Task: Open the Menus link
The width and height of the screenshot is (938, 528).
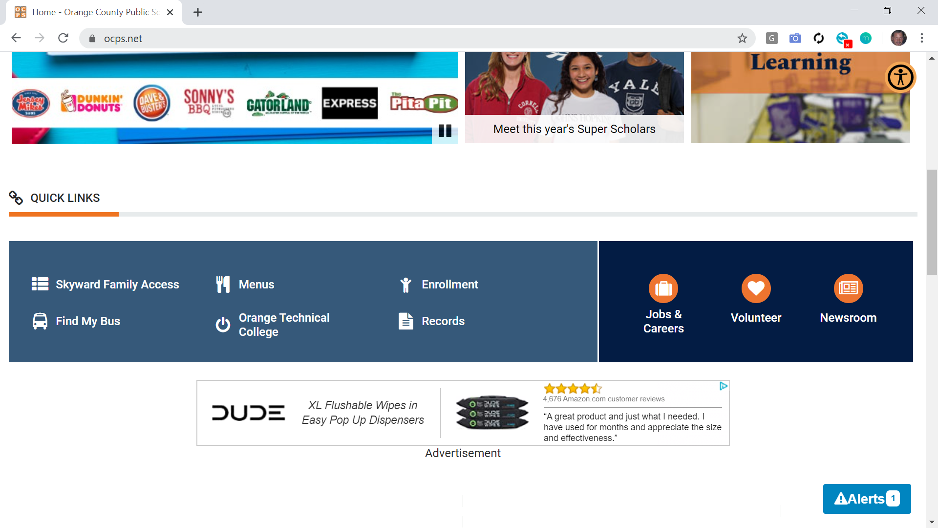Action: (x=256, y=285)
